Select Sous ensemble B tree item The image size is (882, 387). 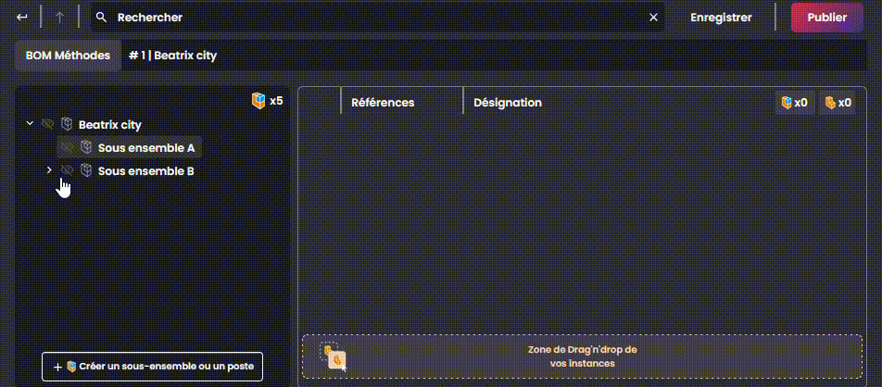pos(146,171)
